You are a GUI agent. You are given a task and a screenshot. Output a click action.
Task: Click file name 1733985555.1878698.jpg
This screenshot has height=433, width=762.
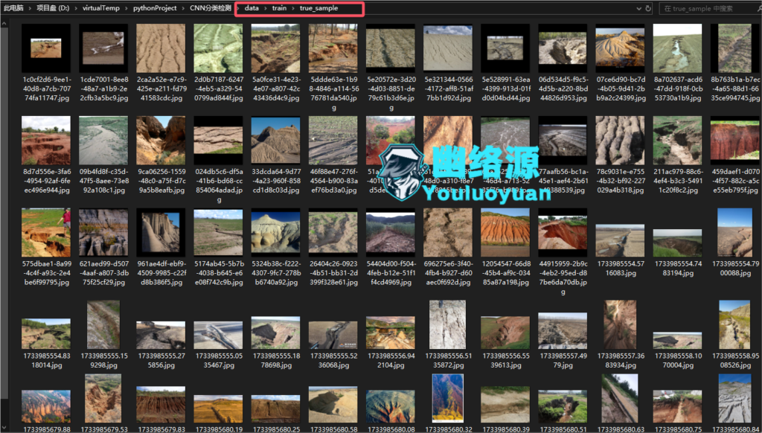275,361
